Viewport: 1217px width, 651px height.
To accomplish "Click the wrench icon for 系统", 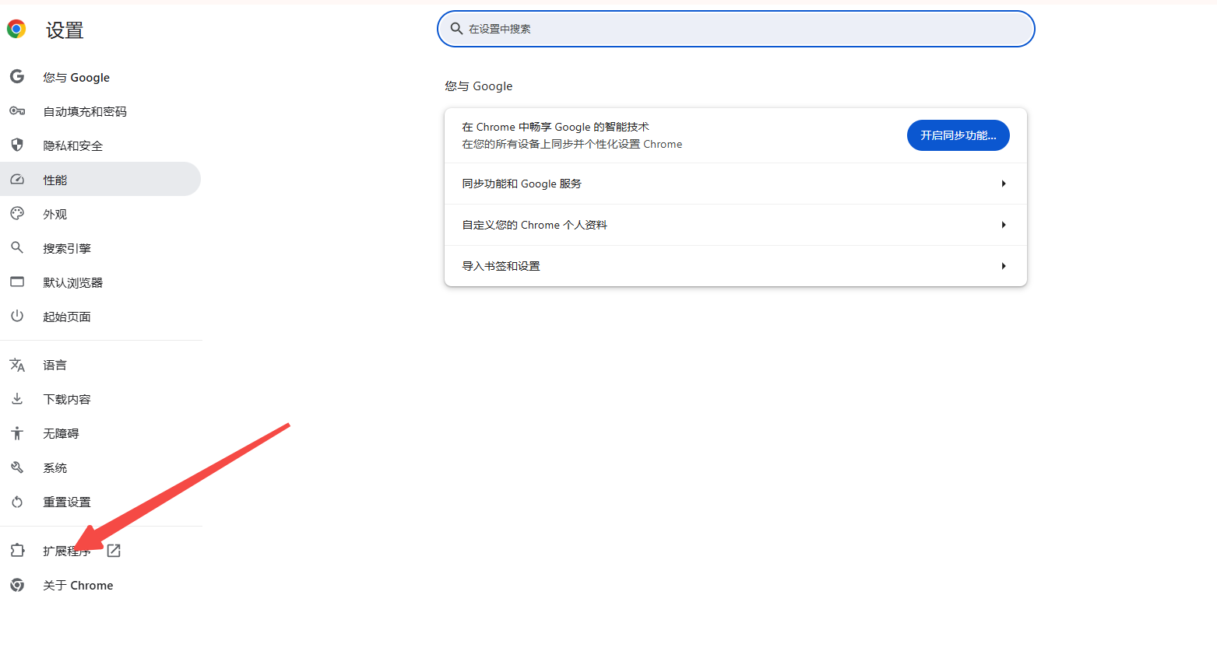I will click(17, 467).
